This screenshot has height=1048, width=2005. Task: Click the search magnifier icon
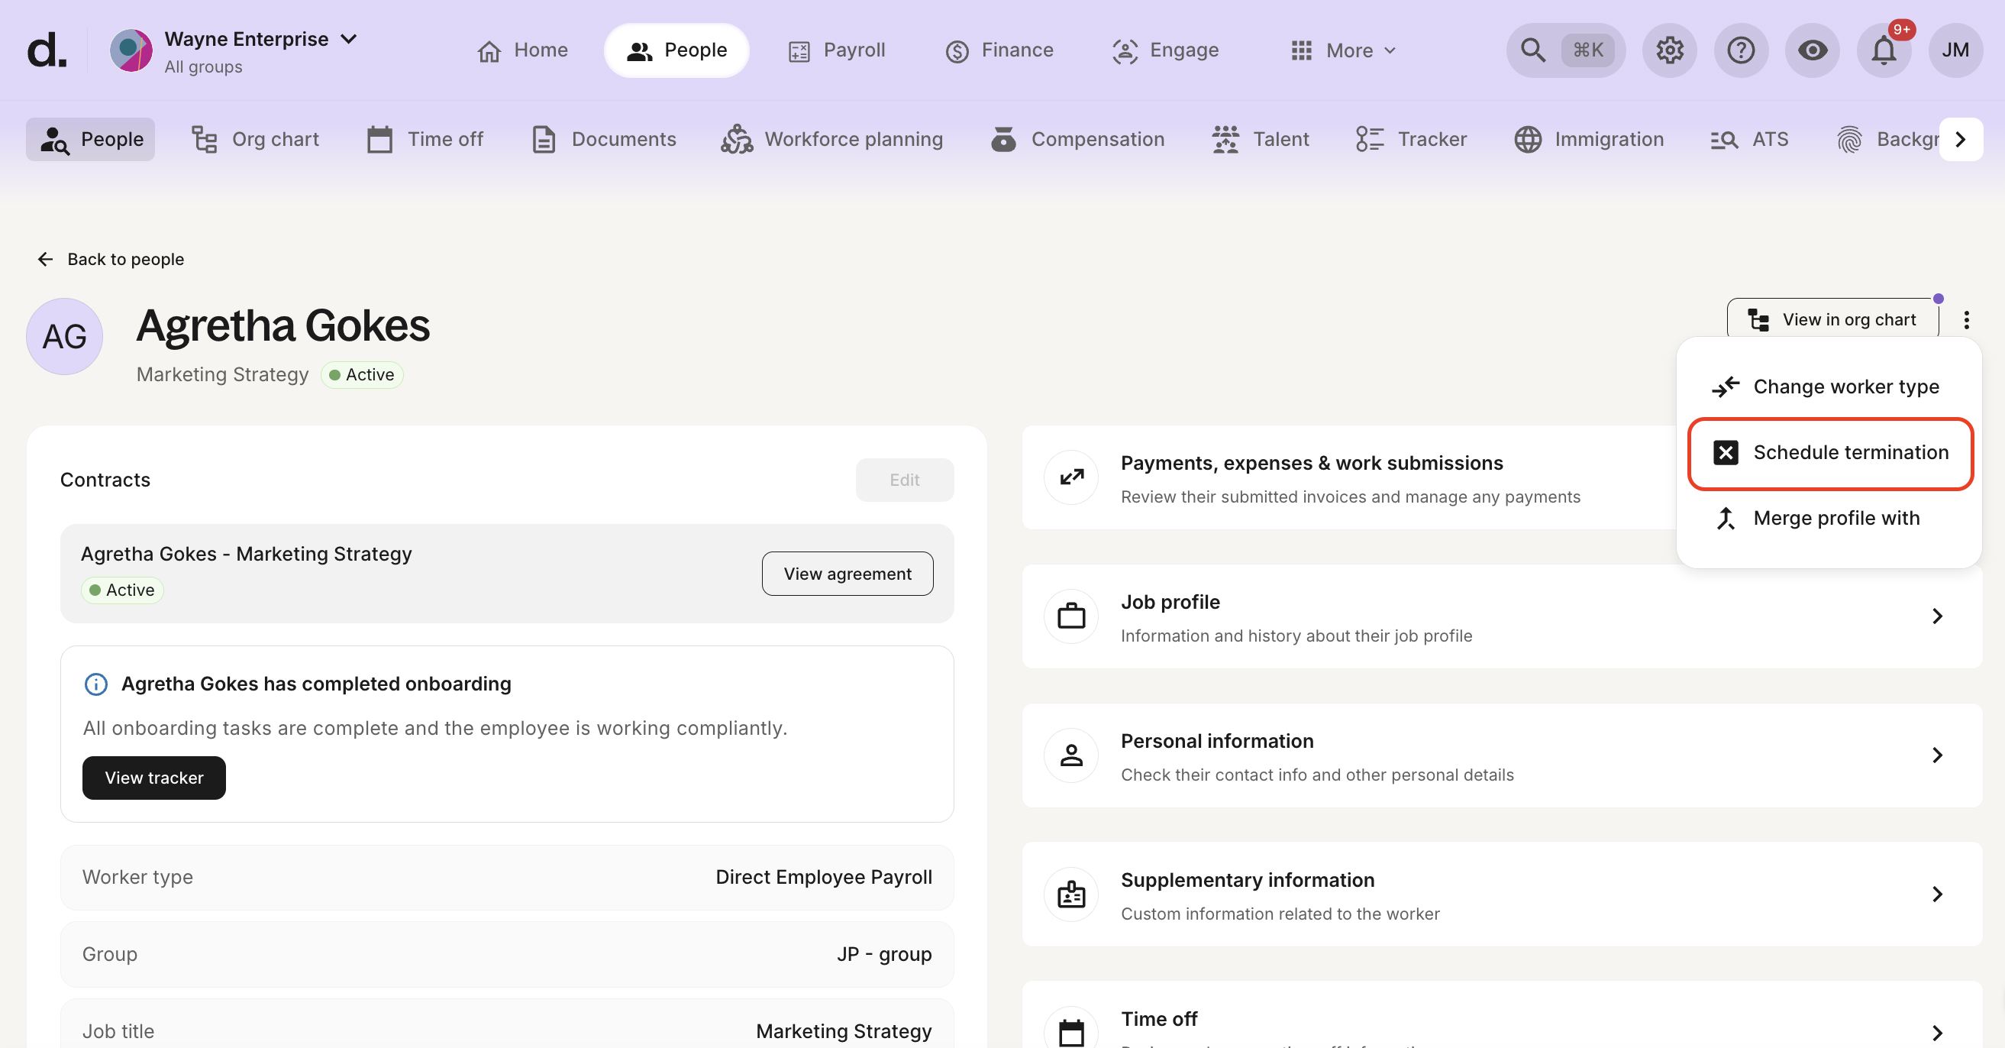[1532, 50]
